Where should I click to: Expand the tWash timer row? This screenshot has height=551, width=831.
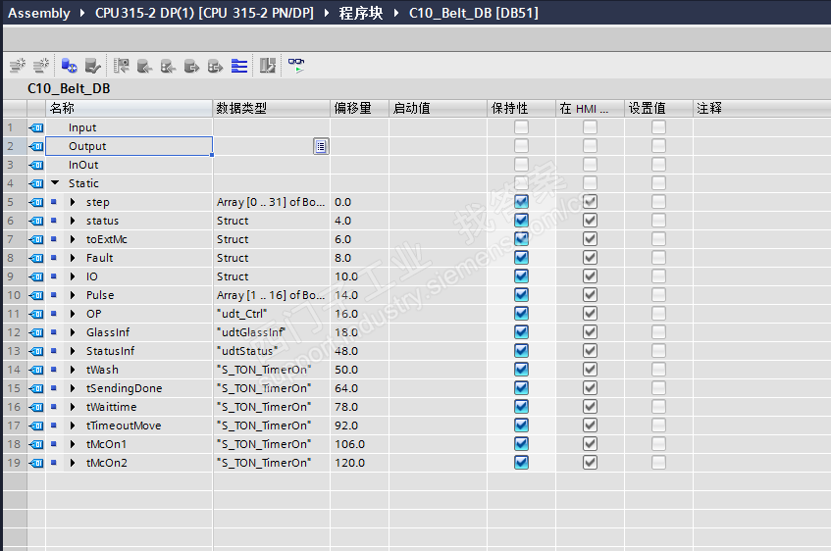pos(73,370)
